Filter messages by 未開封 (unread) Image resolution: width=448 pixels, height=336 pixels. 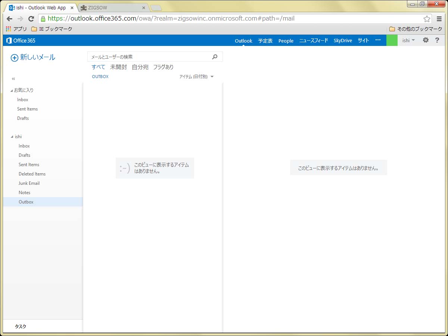(118, 67)
